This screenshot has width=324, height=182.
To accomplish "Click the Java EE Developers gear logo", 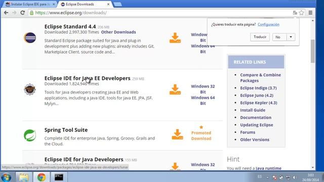I will (x=30, y=89).
